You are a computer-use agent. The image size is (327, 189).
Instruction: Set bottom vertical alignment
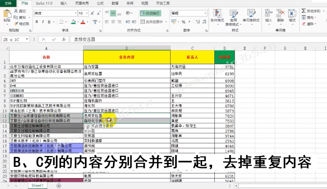[119, 13]
